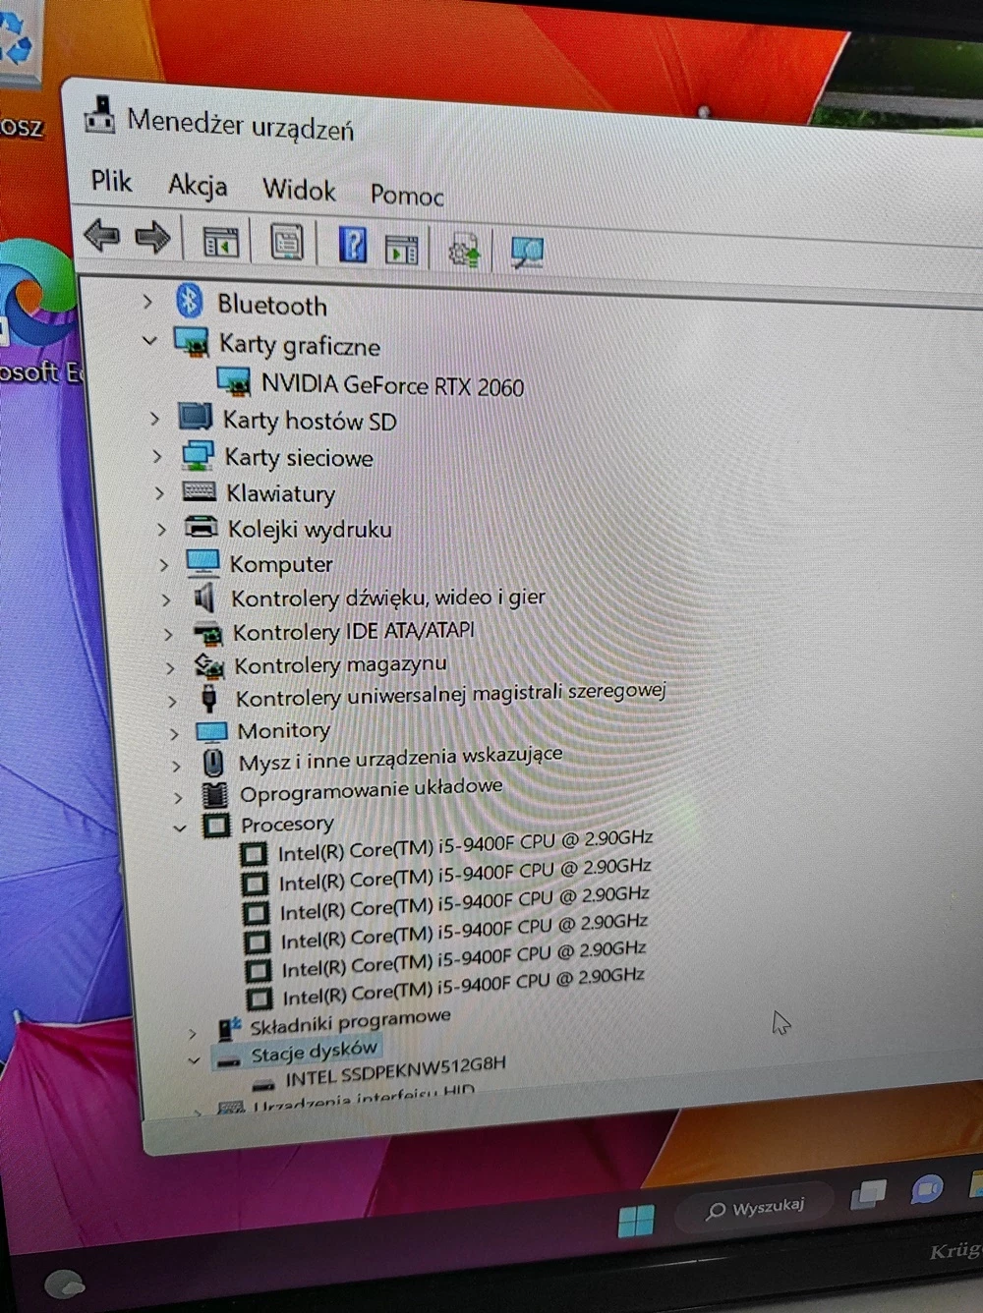Expand the Kolejki wydruku category
This screenshot has height=1313, width=983.
(x=162, y=529)
